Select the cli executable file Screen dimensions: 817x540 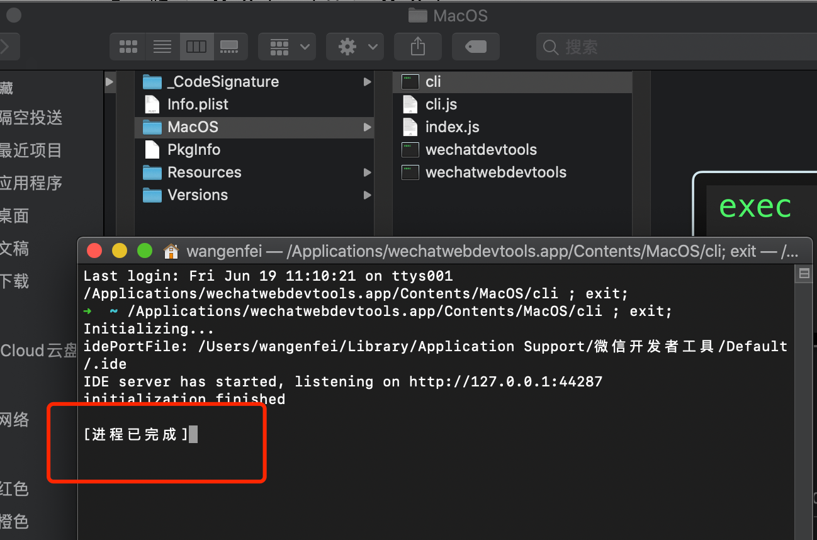pos(512,82)
